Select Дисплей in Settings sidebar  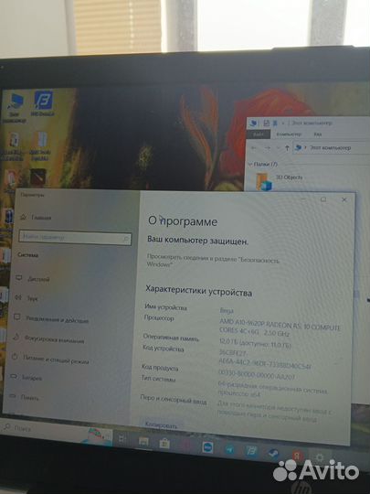pos(33,279)
